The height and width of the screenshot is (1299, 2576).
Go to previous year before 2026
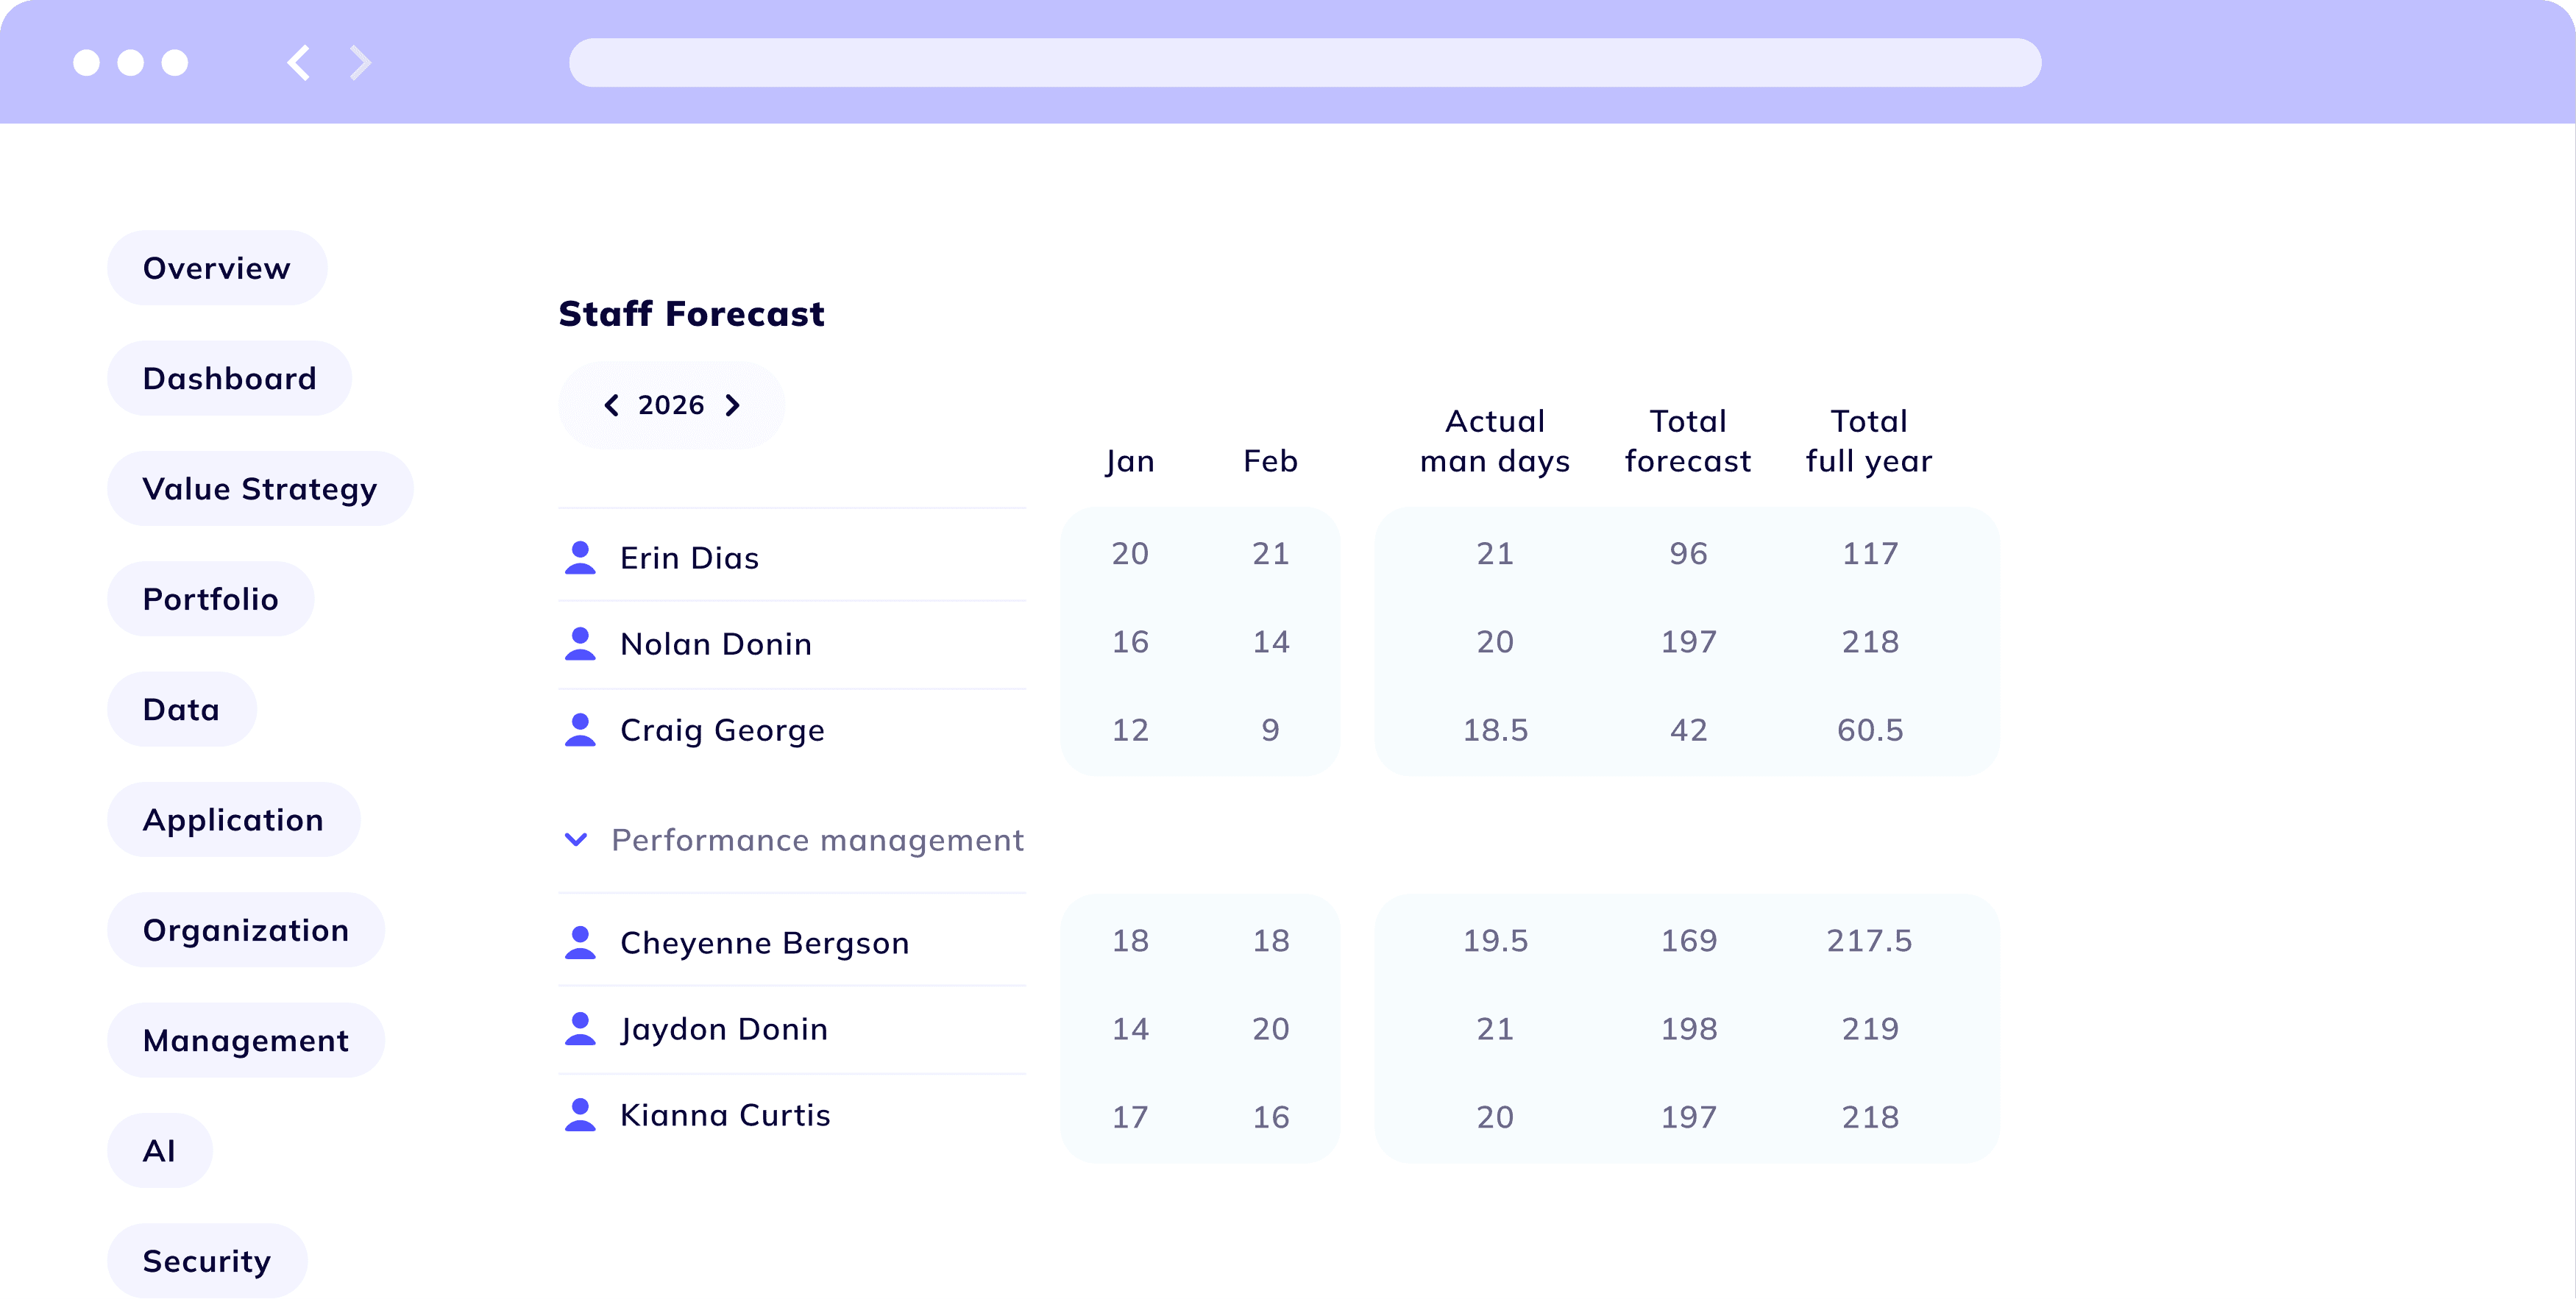click(x=611, y=405)
